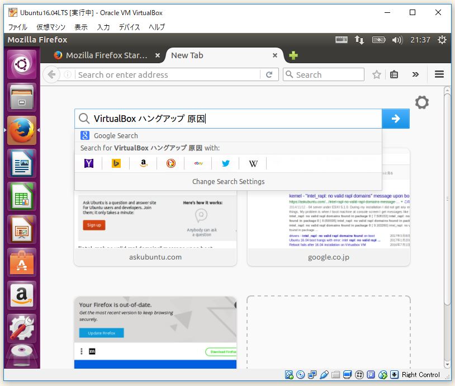The height and width of the screenshot is (386, 455).
Task: Open the Amazon launcher icon
Action: point(22,296)
